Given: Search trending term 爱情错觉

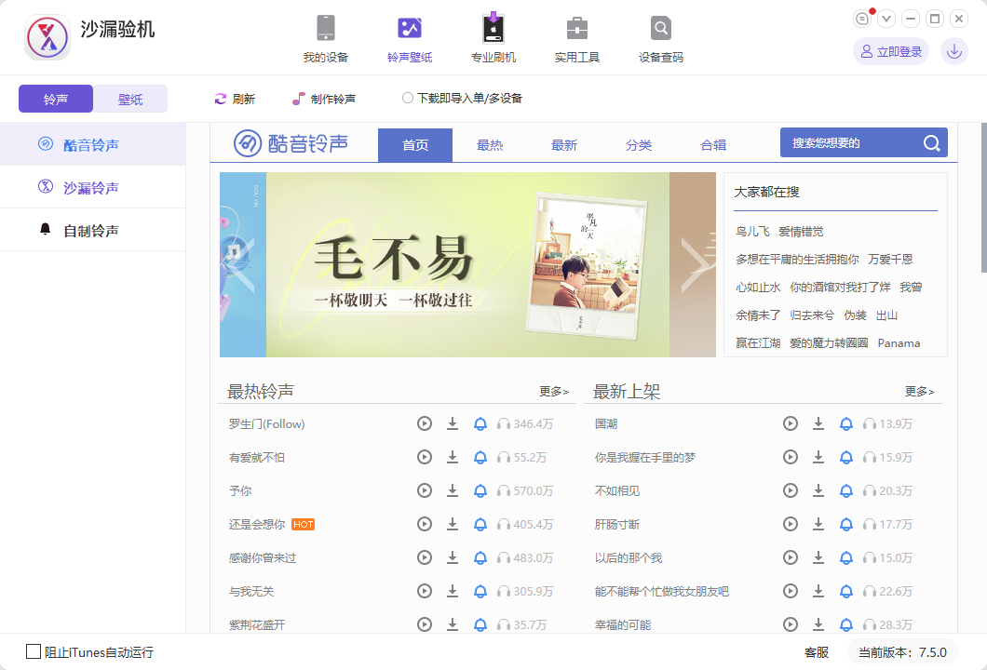Looking at the screenshot, I should pyautogui.click(x=801, y=232).
